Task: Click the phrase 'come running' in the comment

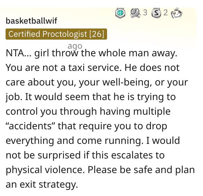Action: coord(110,141)
